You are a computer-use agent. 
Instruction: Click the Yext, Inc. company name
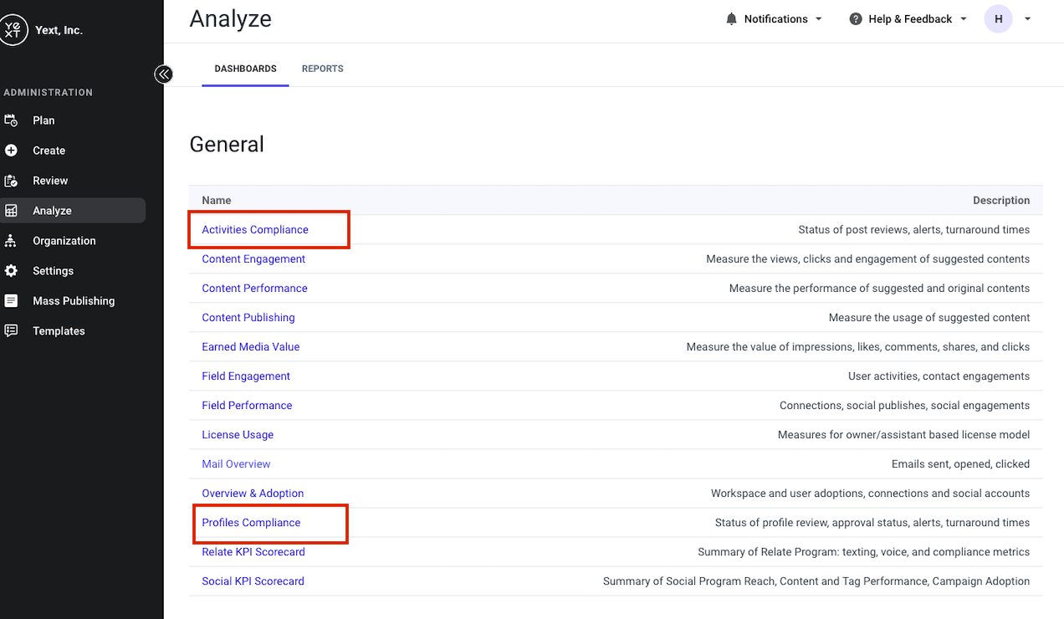coord(59,30)
